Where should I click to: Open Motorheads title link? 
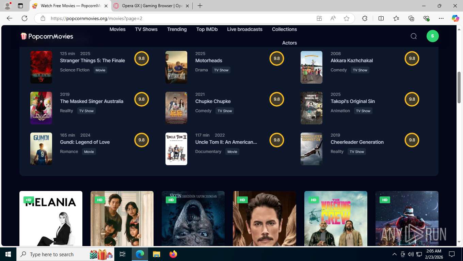209,60
